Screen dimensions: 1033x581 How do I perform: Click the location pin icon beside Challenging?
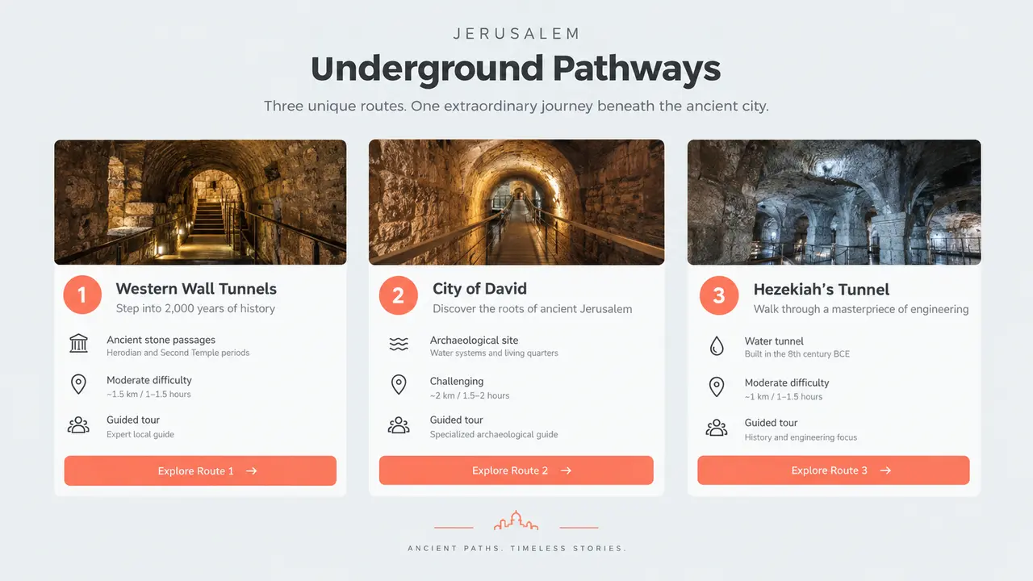tap(399, 385)
